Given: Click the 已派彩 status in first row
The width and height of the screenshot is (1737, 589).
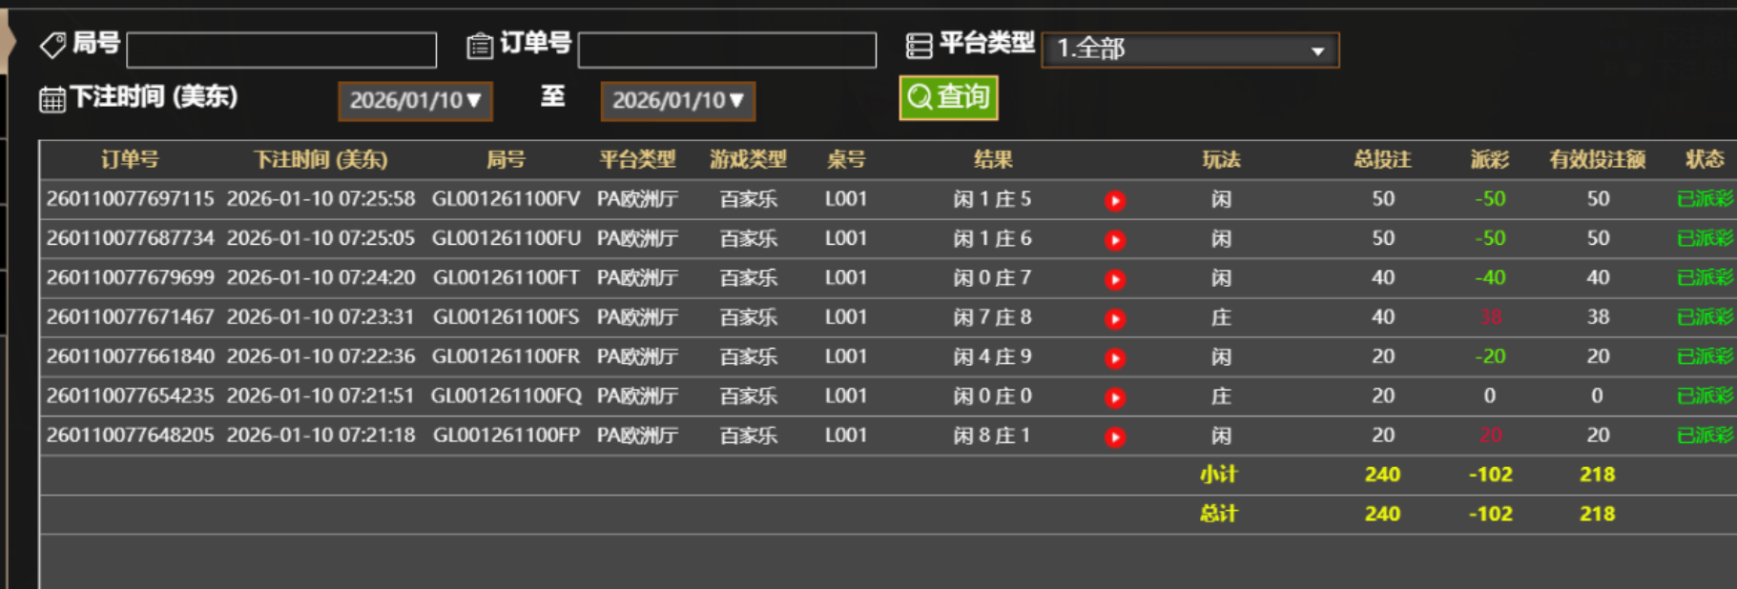Looking at the screenshot, I should 1705,199.
